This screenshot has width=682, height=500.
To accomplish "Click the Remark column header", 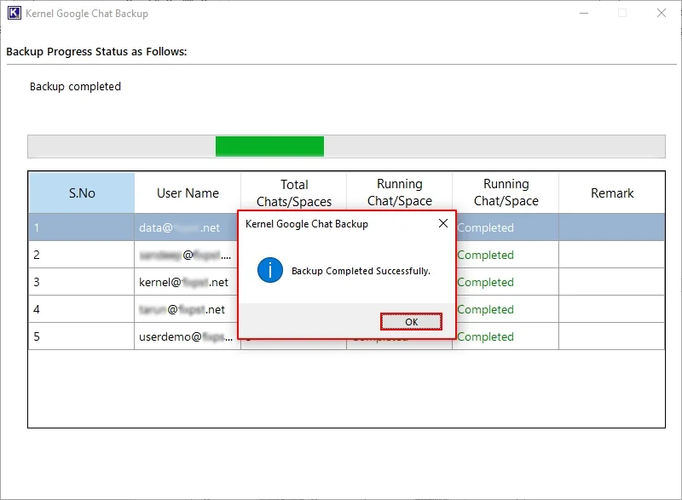I will (613, 193).
